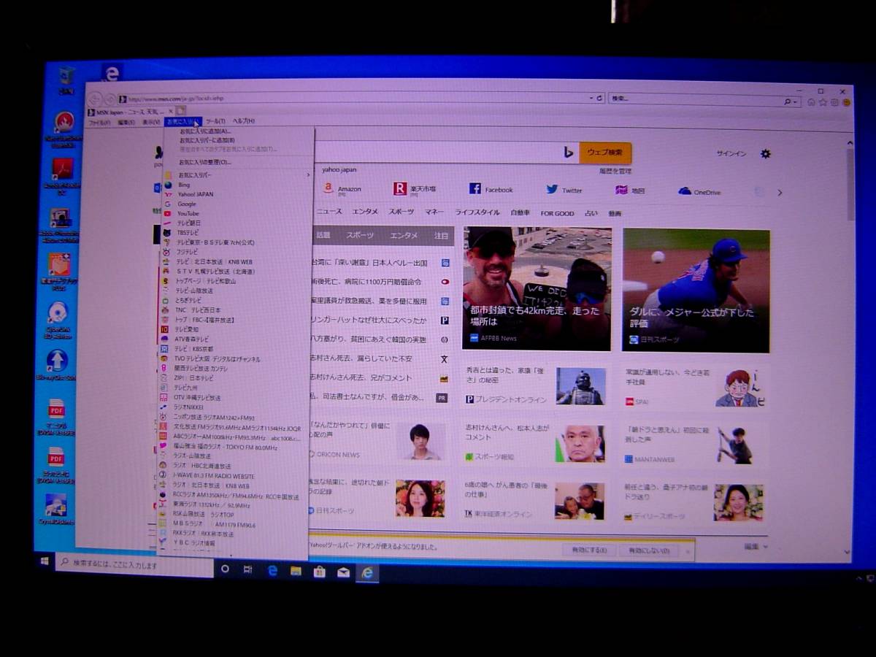Click the サインイン link
Screen dimensions: 876x657
tap(731, 153)
